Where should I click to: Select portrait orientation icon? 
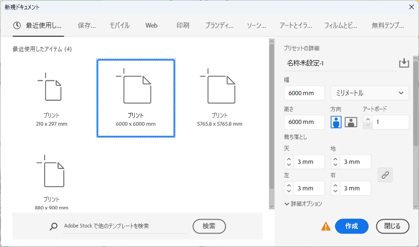336,122
